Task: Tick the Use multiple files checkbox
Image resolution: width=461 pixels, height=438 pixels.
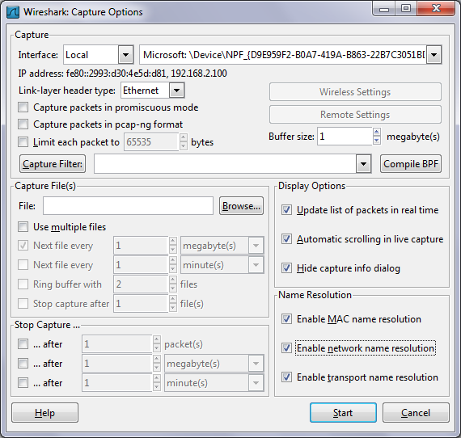Action: pos(23,227)
